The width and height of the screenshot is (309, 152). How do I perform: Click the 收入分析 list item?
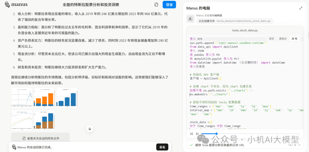tap(93, 17)
